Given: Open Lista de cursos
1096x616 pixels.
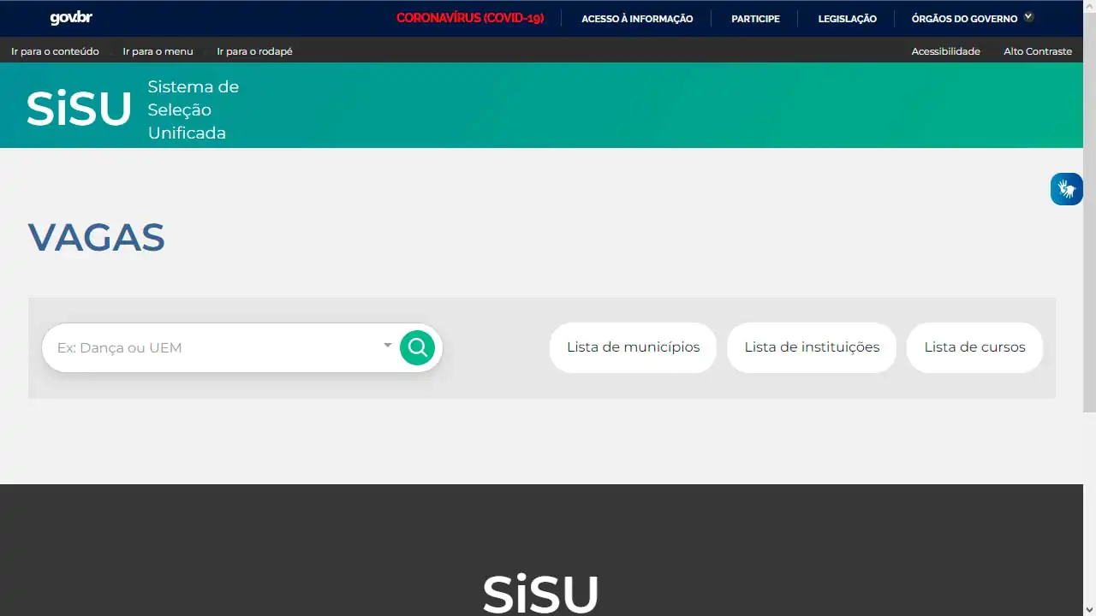Looking at the screenshot, I should tap(974, 347).
